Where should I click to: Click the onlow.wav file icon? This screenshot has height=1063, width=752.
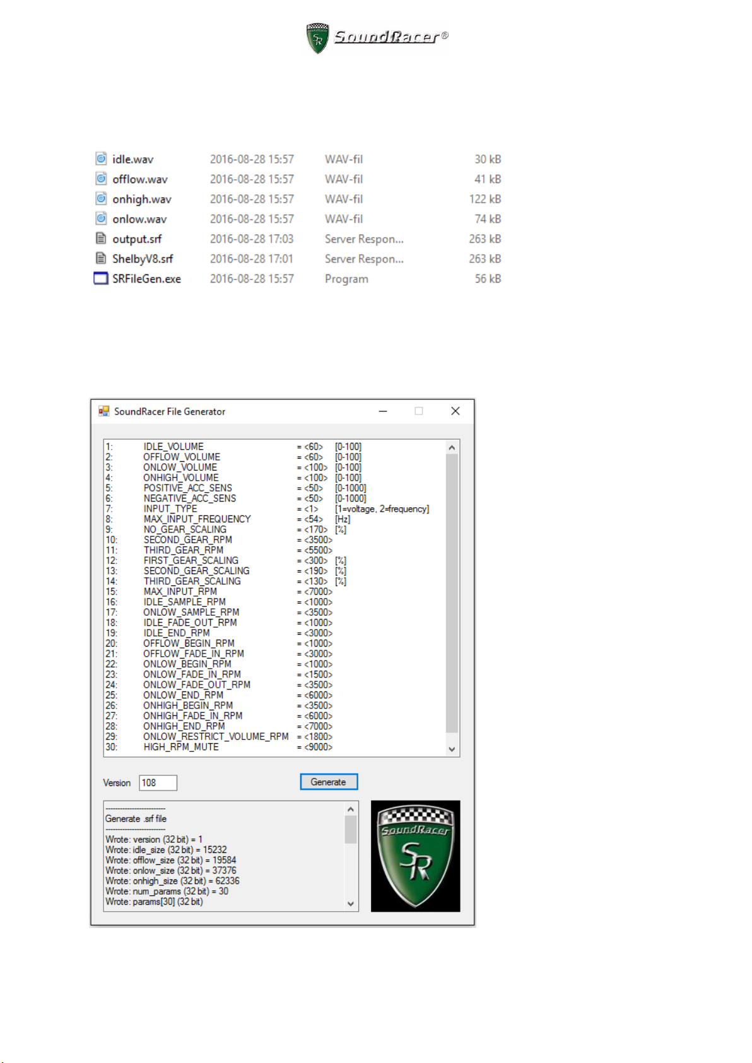[x=101, y=218]
